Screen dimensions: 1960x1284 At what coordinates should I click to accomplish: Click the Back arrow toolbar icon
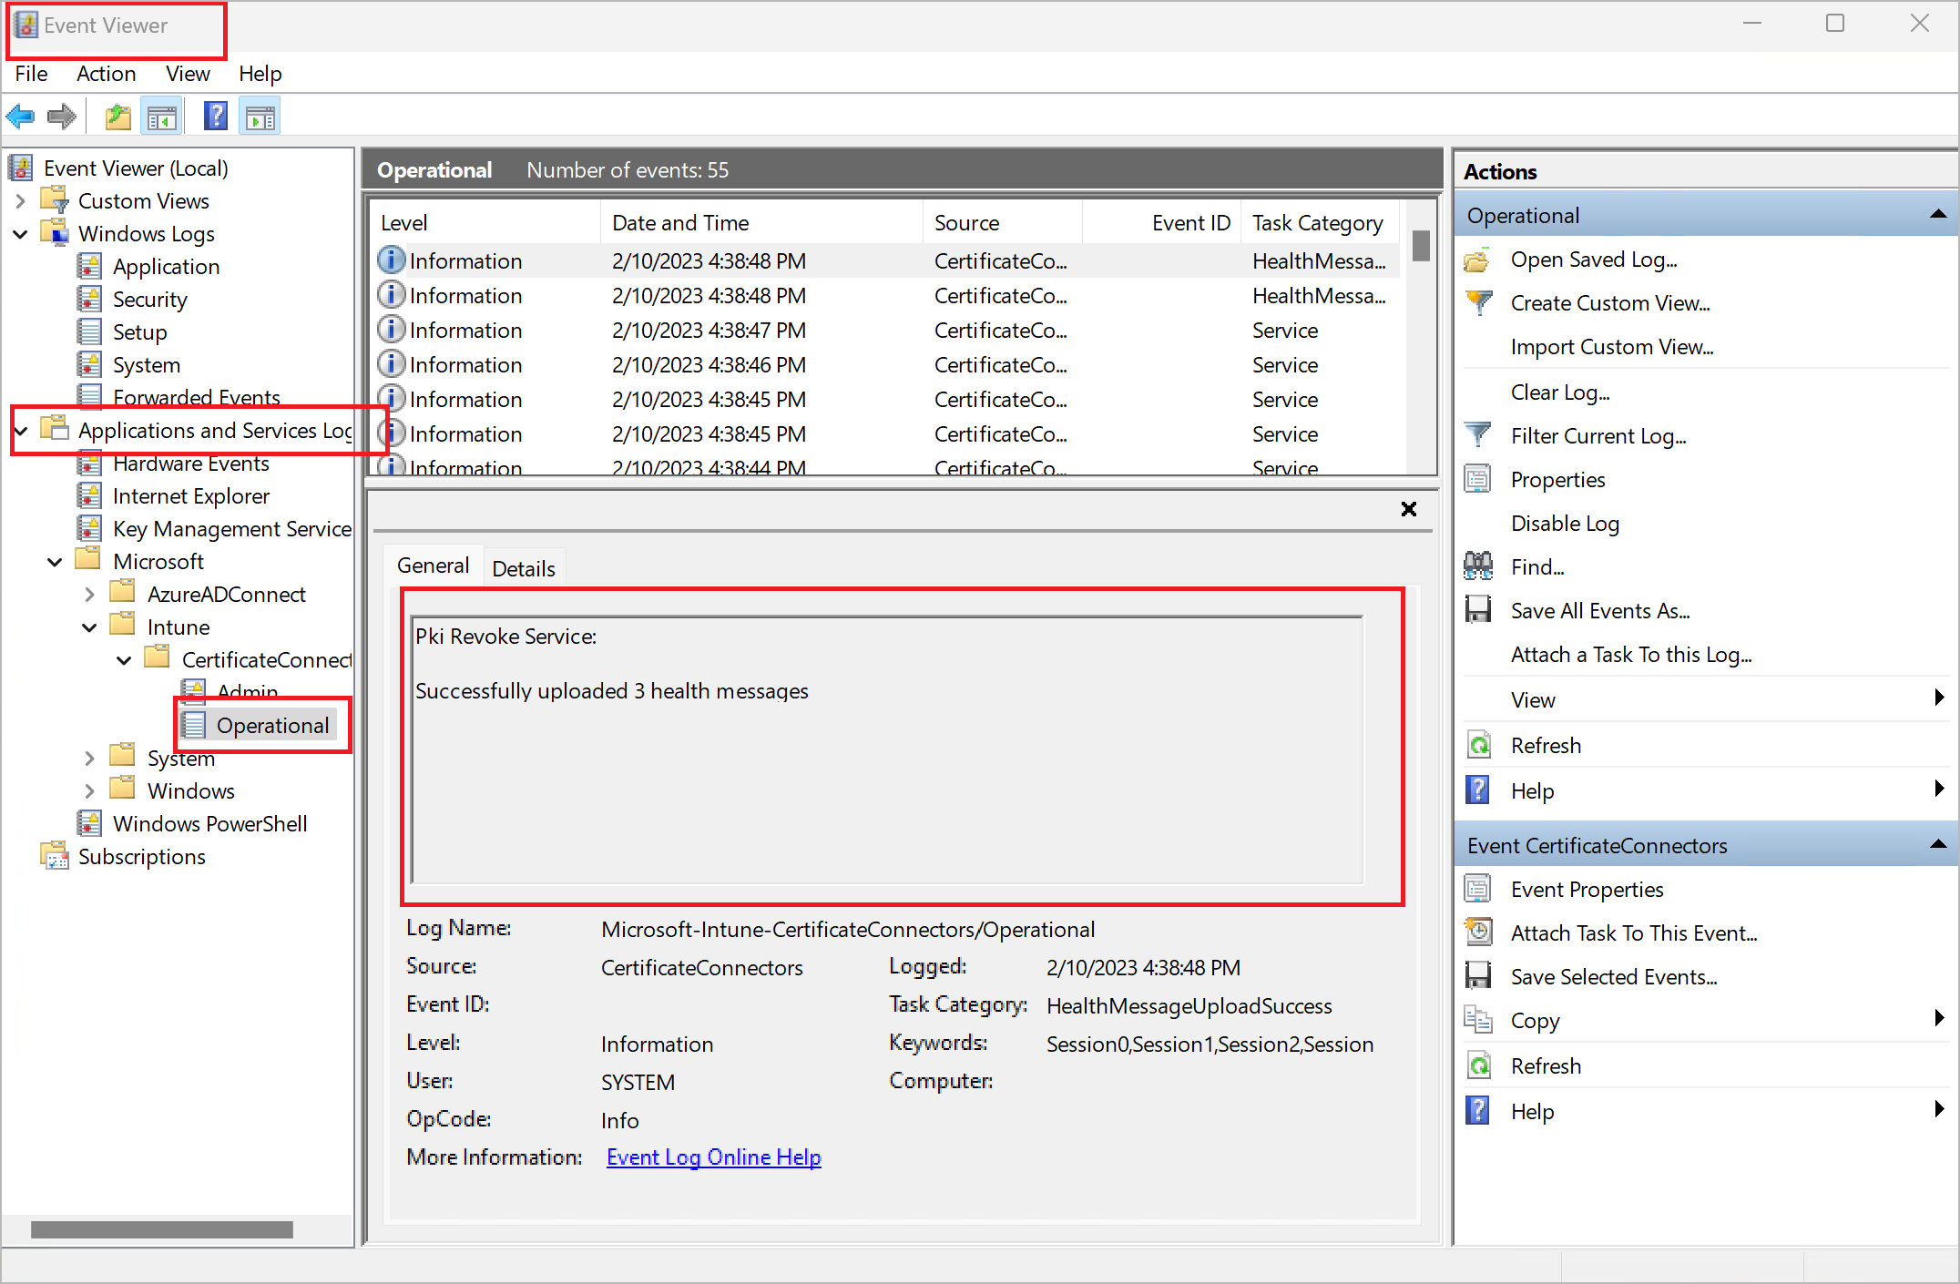point(20,117)
